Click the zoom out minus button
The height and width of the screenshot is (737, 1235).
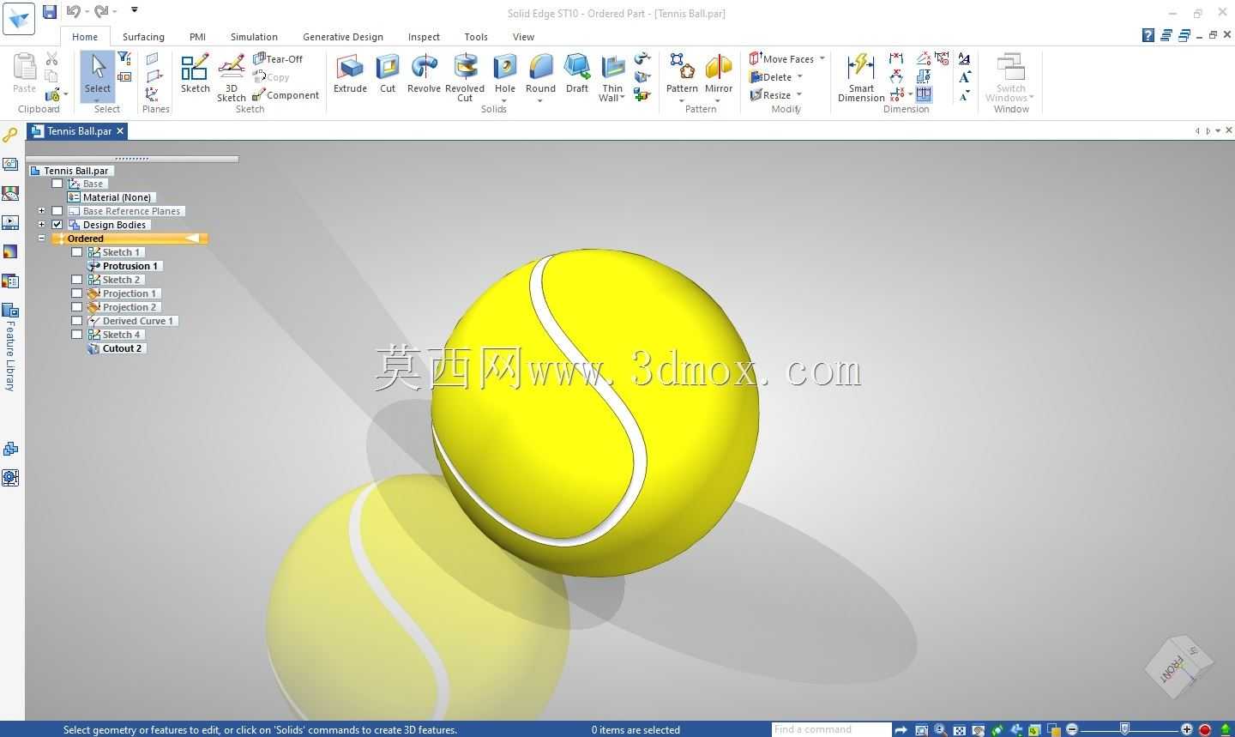point(1072,730)
